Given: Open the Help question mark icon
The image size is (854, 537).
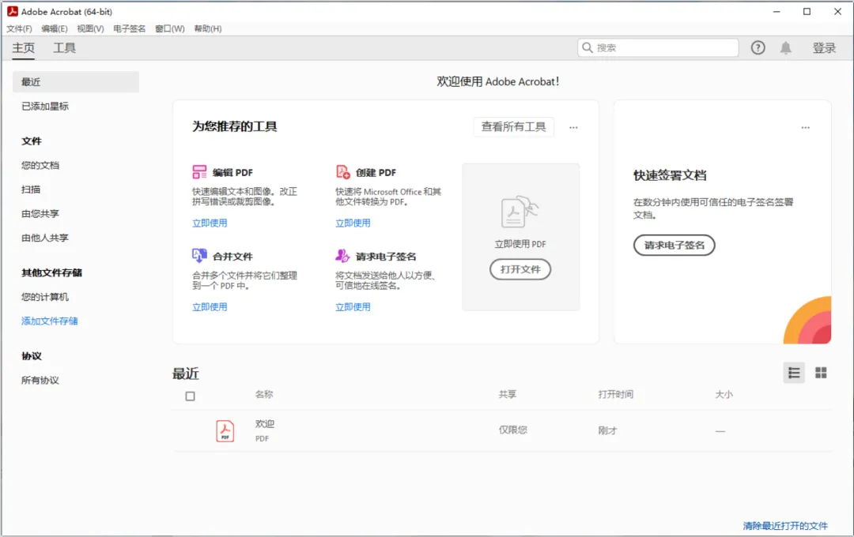Looking at the screenshot, I should [758, 48].
